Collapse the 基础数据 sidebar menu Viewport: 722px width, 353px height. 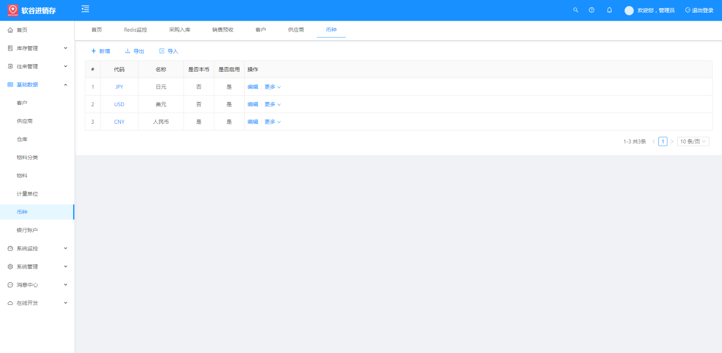(x=37, y=85)
